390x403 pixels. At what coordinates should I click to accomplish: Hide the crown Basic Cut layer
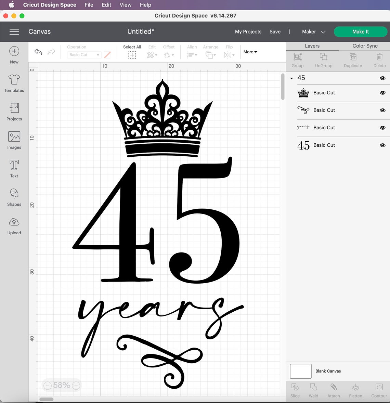coord(383,93)
